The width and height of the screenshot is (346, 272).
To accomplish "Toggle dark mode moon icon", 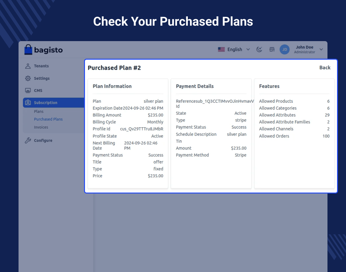I will coord(259,49).
